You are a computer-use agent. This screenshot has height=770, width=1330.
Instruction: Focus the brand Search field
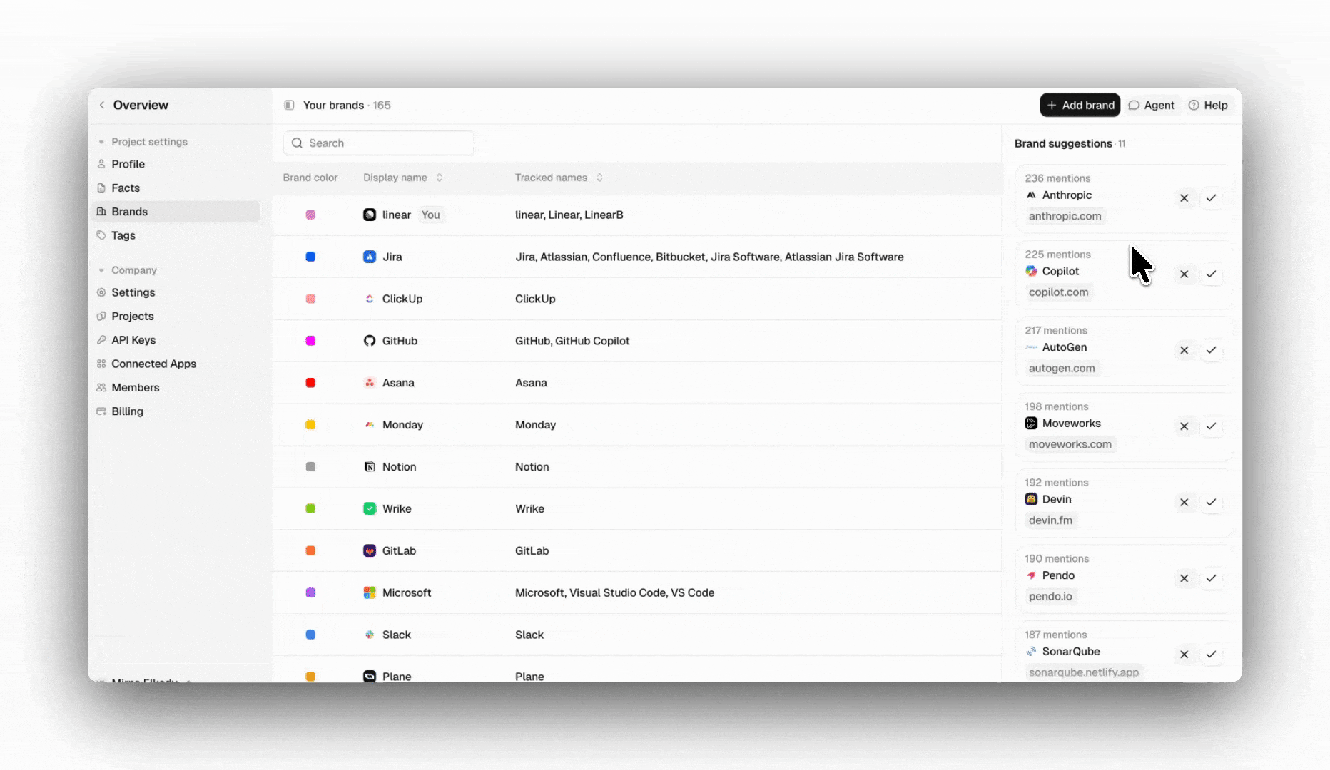coord(378,143)
